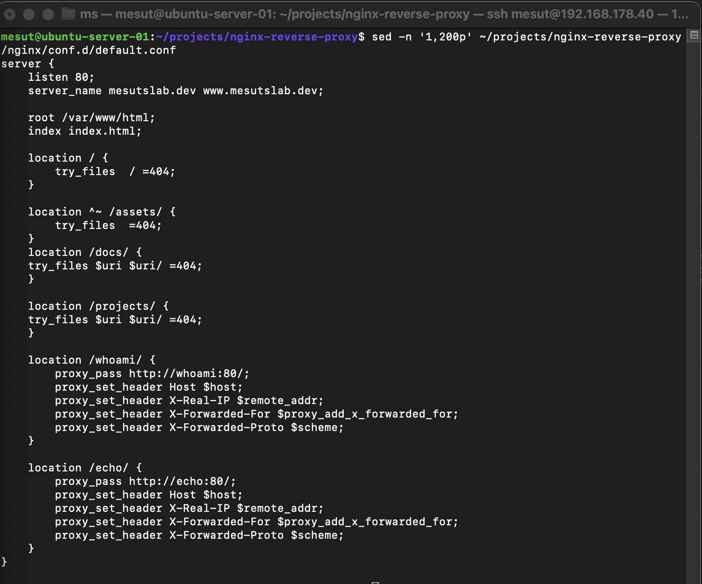This screenshot has height=584, width=702.
Task: Click the yellow minimize traffic light button
Action: (x=29, y=14)
